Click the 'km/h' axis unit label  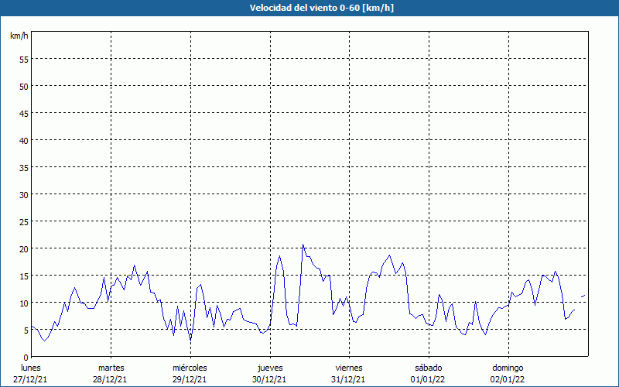19,36
